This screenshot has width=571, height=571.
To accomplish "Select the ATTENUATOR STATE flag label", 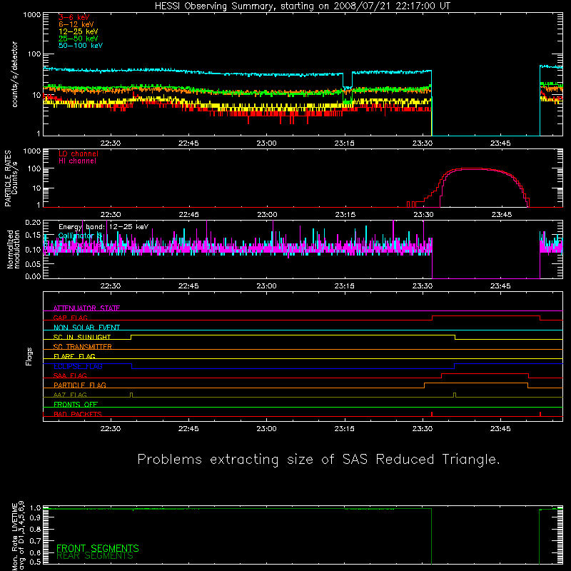I will coord(86,308).
